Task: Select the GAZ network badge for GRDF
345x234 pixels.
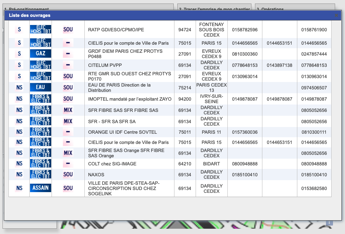Action: click(41, 53)
